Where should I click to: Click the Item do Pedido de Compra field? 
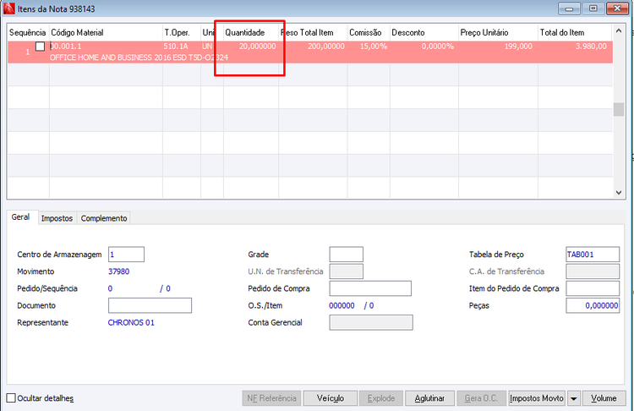tap(593, 288)
